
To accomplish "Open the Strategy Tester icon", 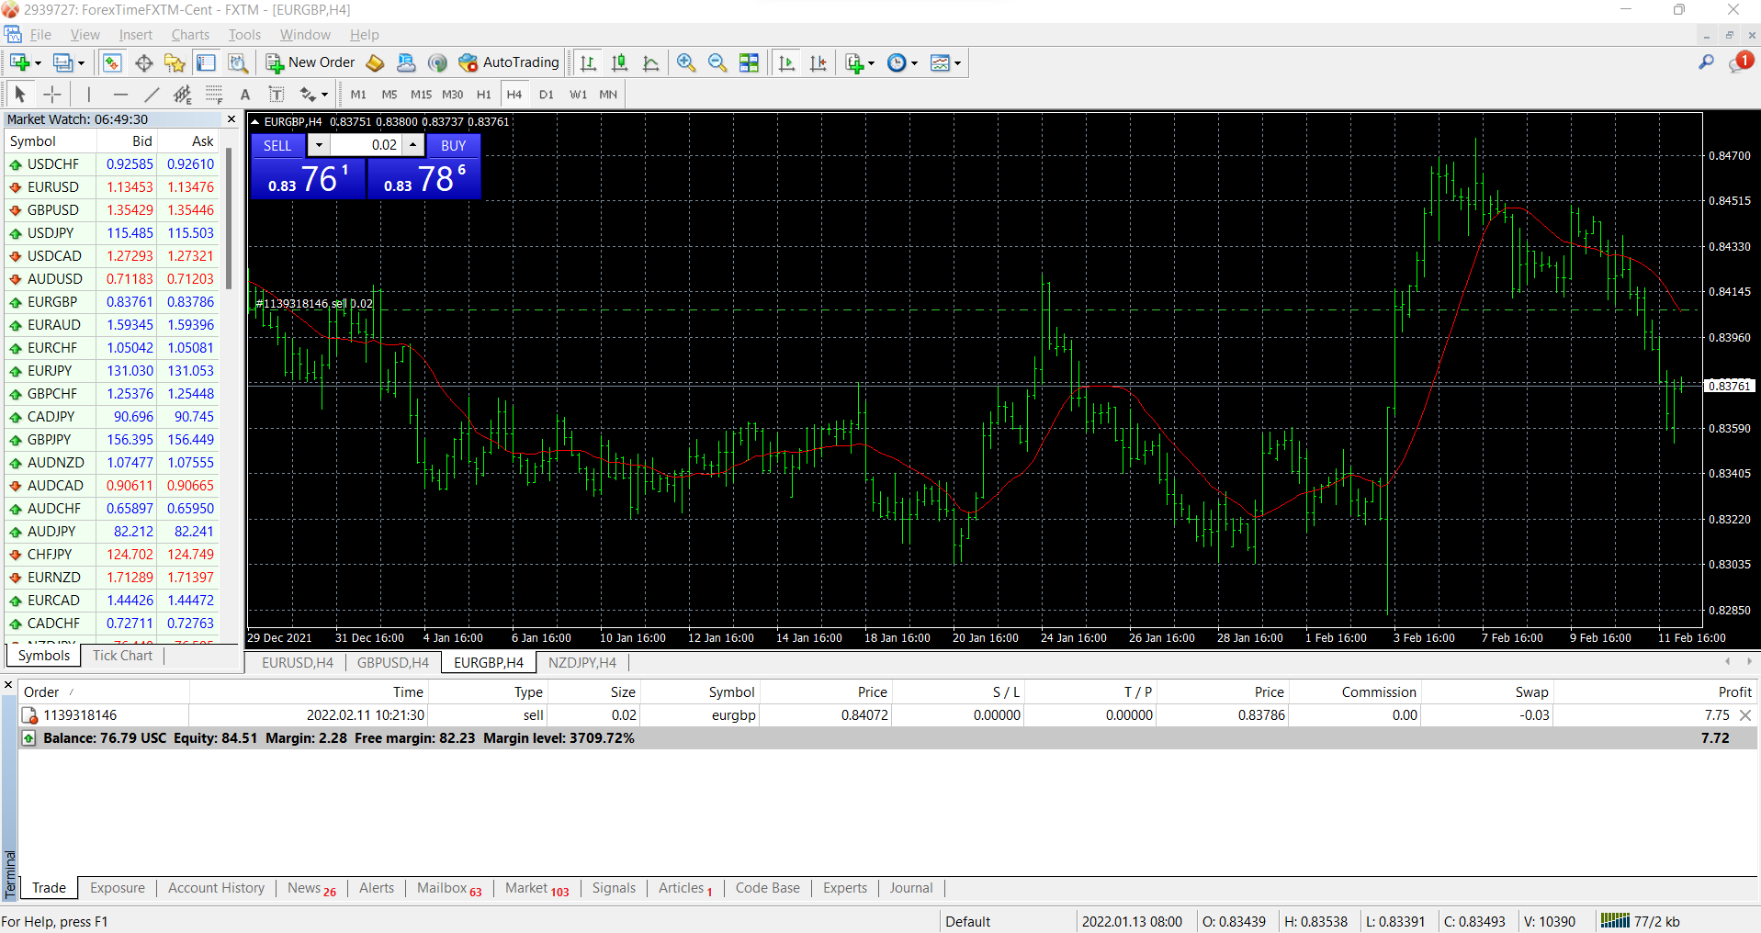I will pos(238,62).
